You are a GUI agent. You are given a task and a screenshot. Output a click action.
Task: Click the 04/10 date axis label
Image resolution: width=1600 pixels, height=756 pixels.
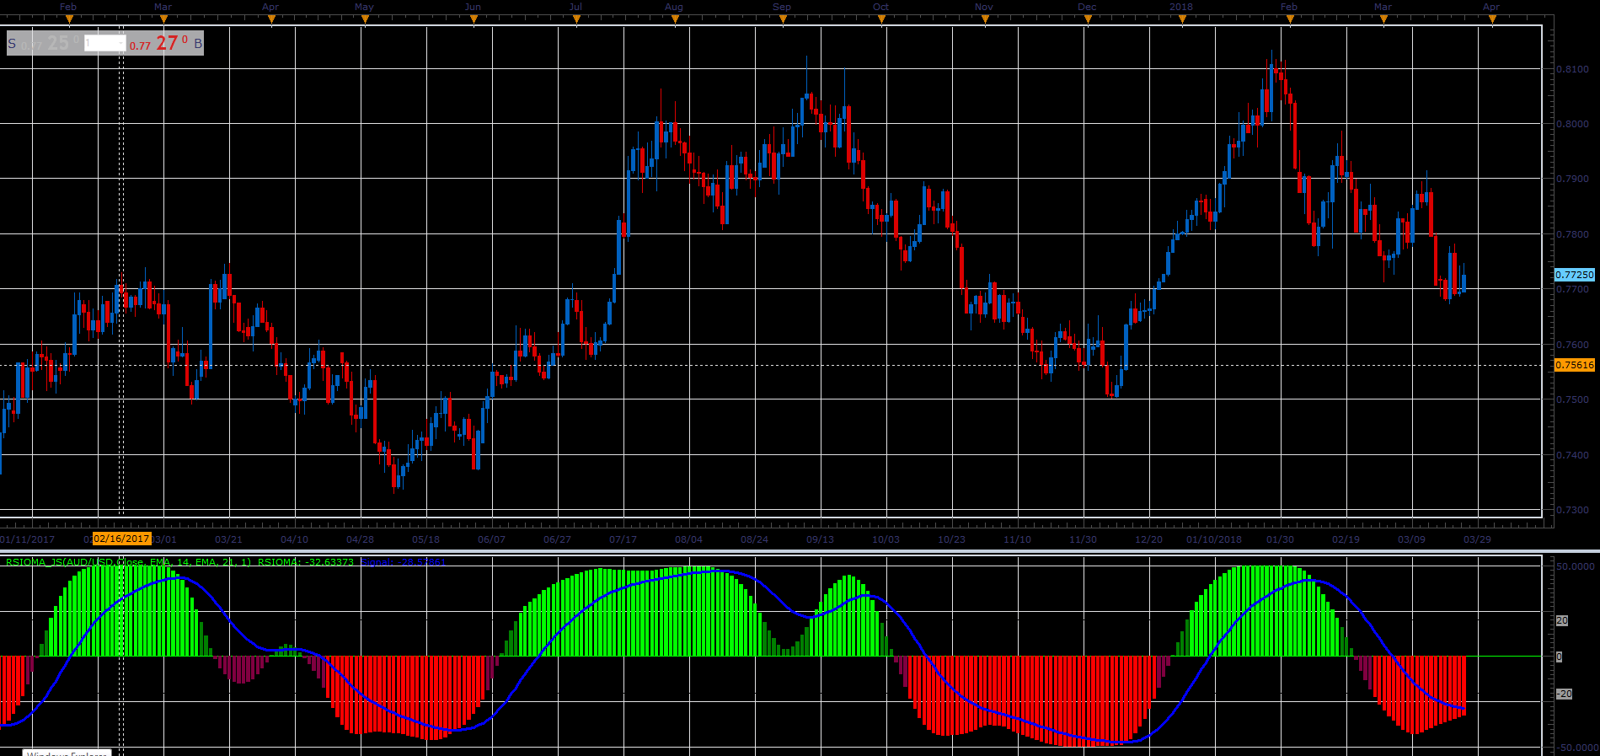(294, 539)
